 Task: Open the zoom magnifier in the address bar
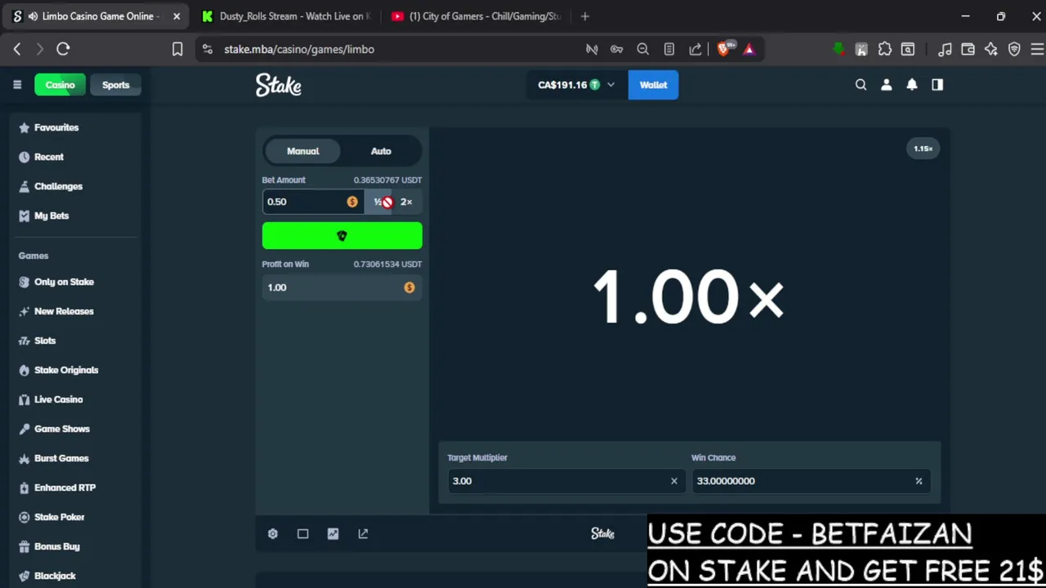643,49
